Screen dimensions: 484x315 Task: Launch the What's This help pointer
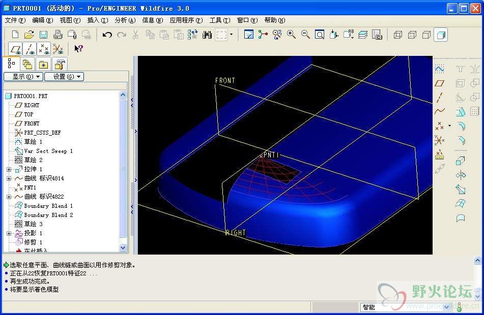click(x=78, y=48)
